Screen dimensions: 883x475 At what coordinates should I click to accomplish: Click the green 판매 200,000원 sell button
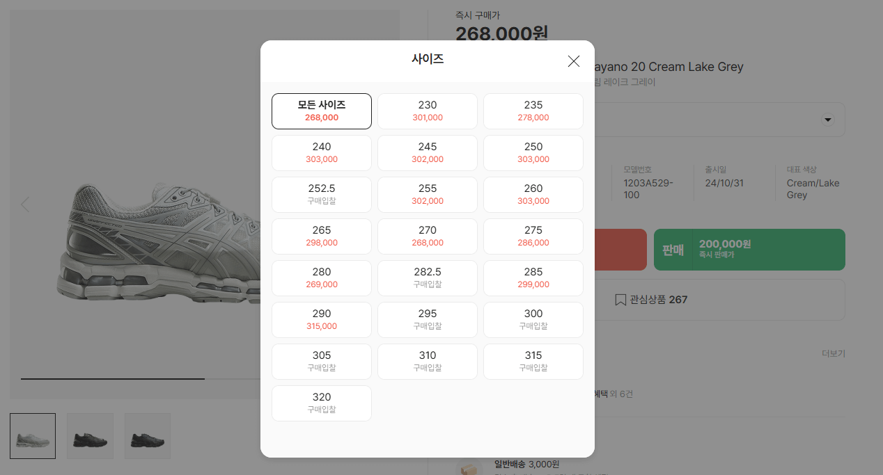[x=749, y=250]
